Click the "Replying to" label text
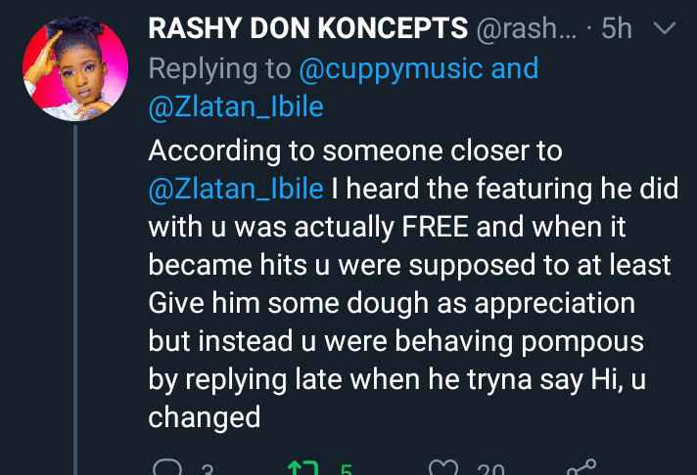 coord(220,68)
